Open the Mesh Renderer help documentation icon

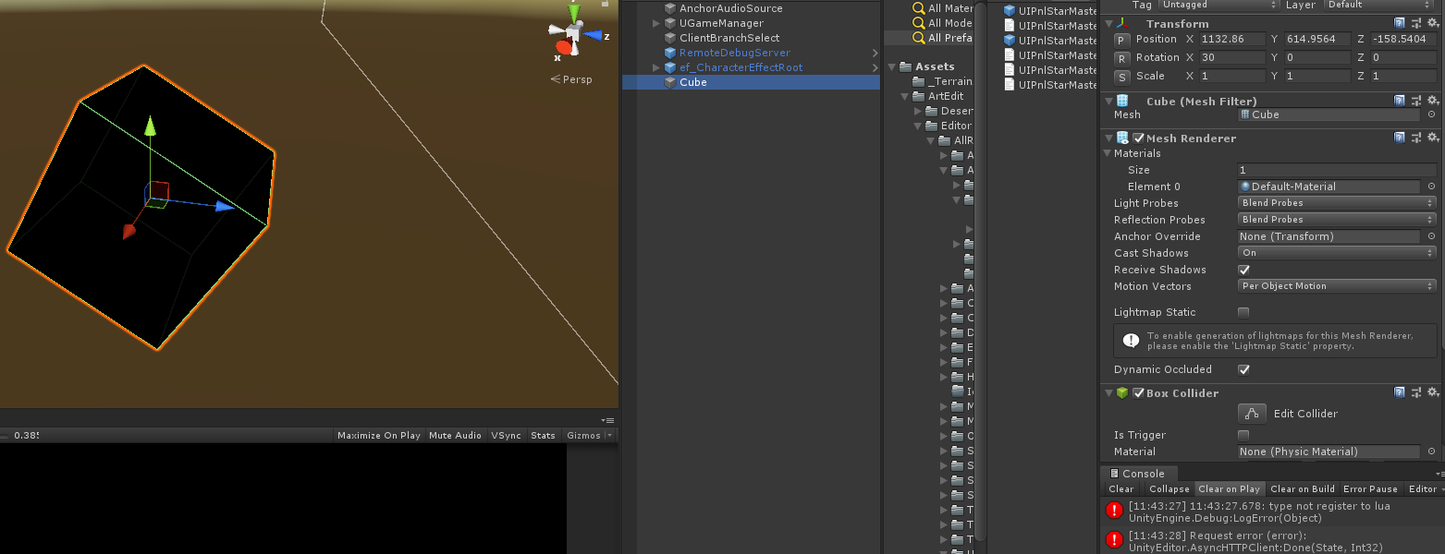point(1399,137)
